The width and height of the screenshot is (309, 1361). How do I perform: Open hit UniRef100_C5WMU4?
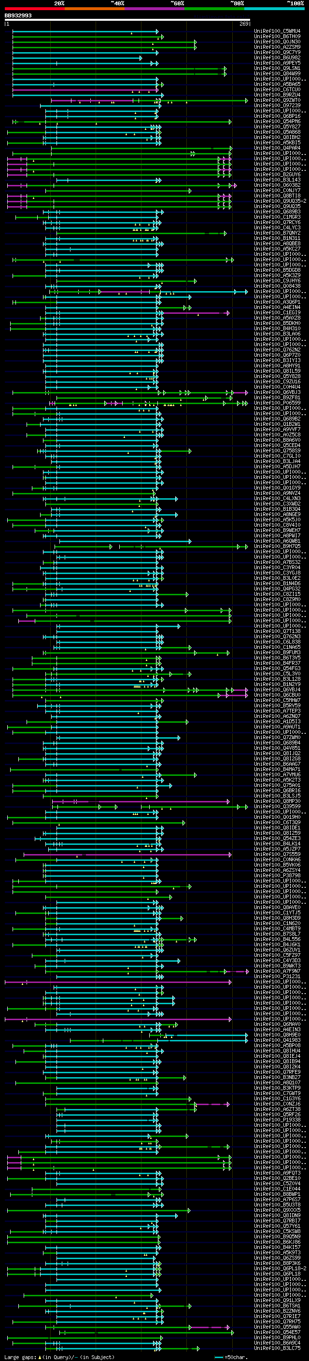(x=277, y=31)
